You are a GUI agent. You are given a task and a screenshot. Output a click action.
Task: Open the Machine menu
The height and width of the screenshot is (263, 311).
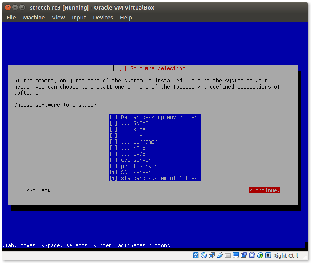coord(34,18)
